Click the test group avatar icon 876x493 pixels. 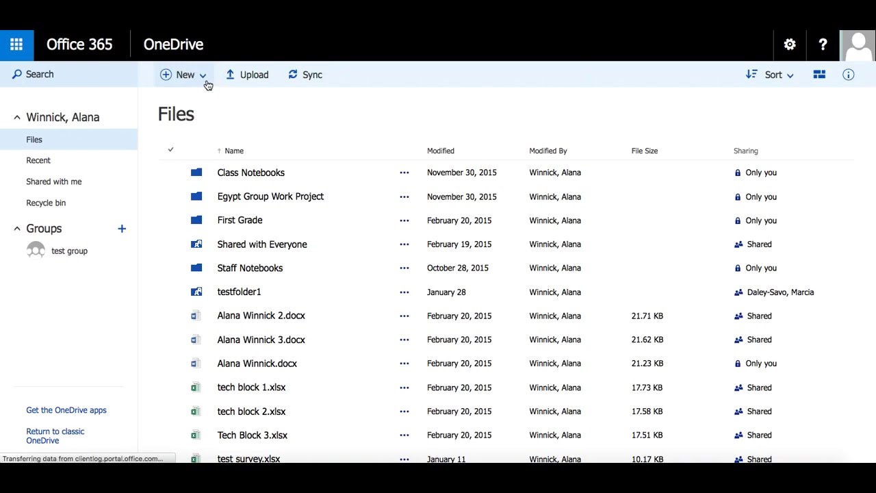click(36, 251)
